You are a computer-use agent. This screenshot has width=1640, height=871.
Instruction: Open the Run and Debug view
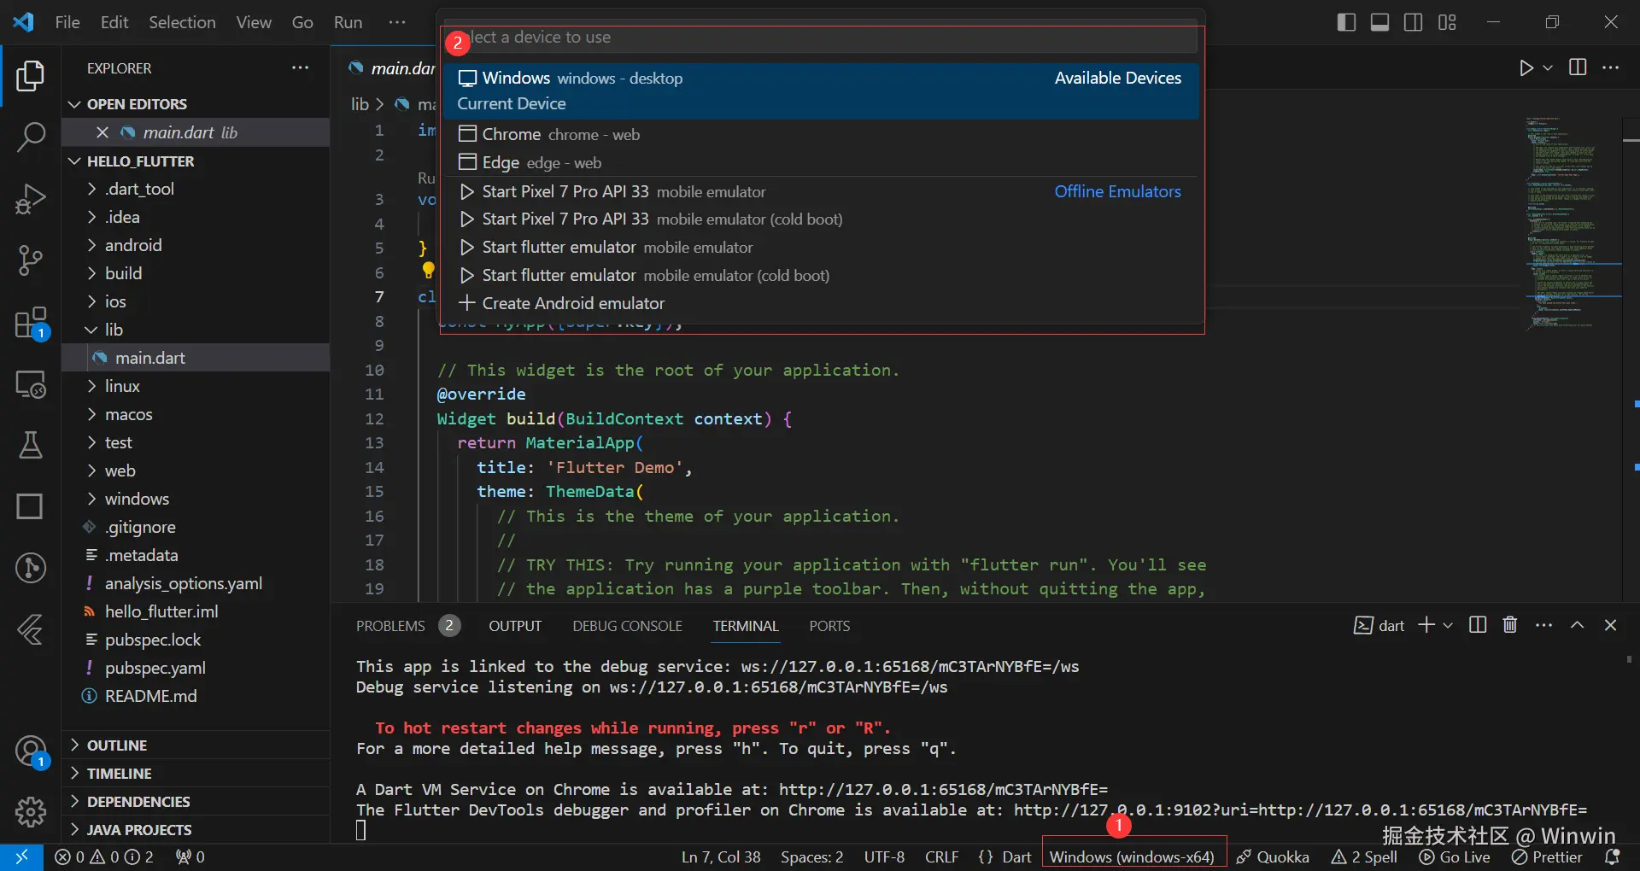31,199
